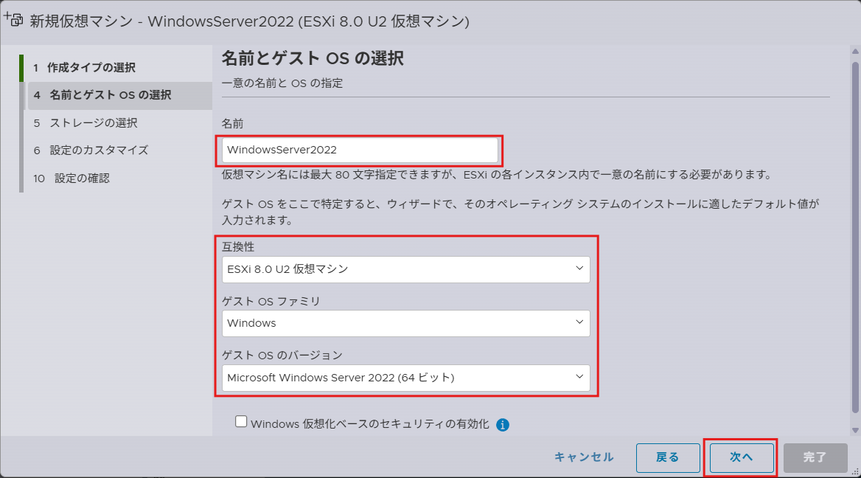Open the 互換性 ESXi 8.0 U2 dropdown
The width and height of the screenshot is (861, 478).
coord(405,269)
